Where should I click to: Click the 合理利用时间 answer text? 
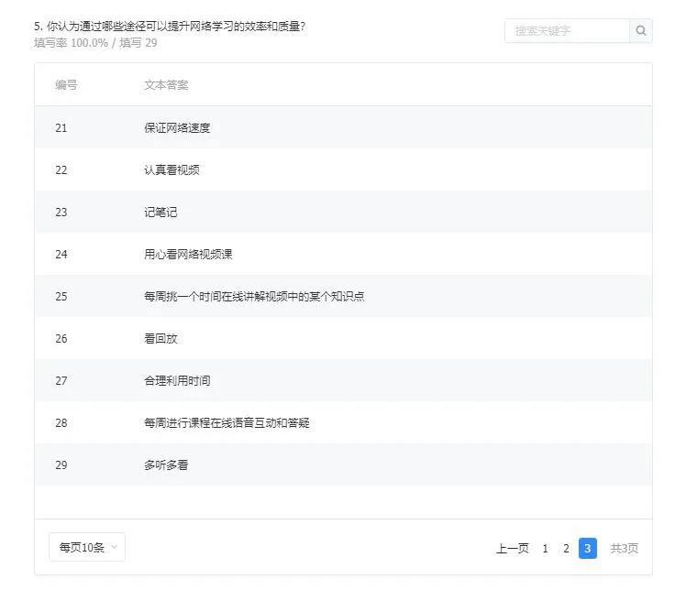tap(177, 381)
